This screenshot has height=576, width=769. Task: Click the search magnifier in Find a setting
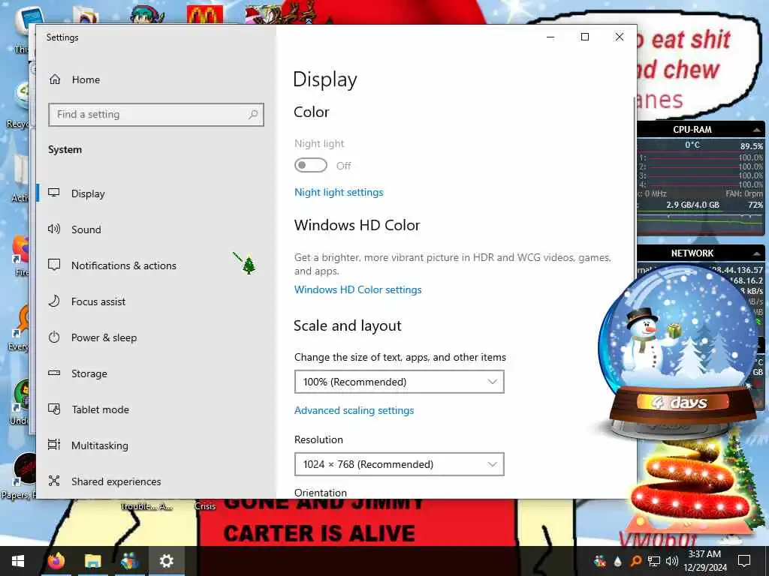click(x=253, y=115)
